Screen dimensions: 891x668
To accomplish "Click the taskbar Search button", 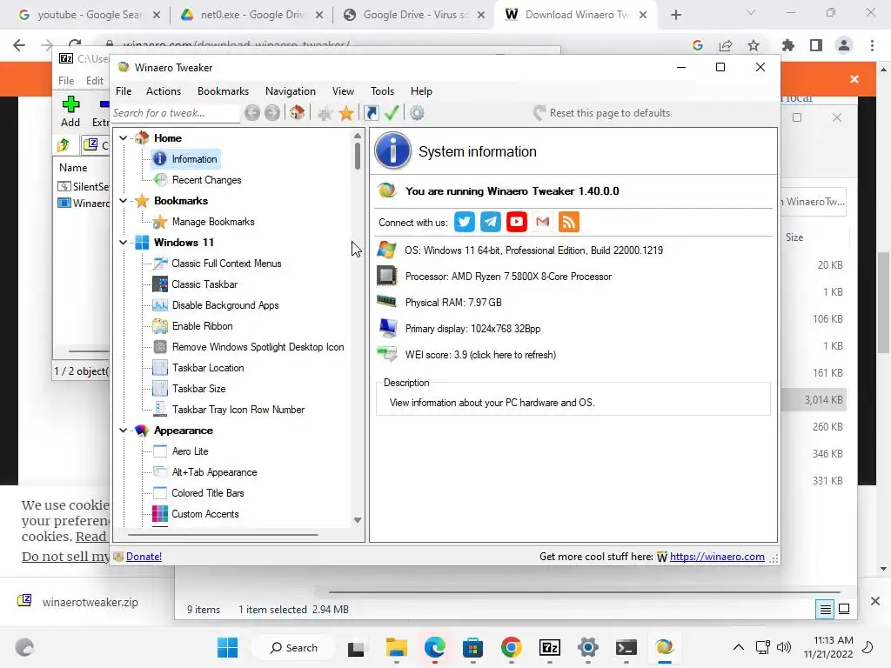I will click(x=294, y=647).
